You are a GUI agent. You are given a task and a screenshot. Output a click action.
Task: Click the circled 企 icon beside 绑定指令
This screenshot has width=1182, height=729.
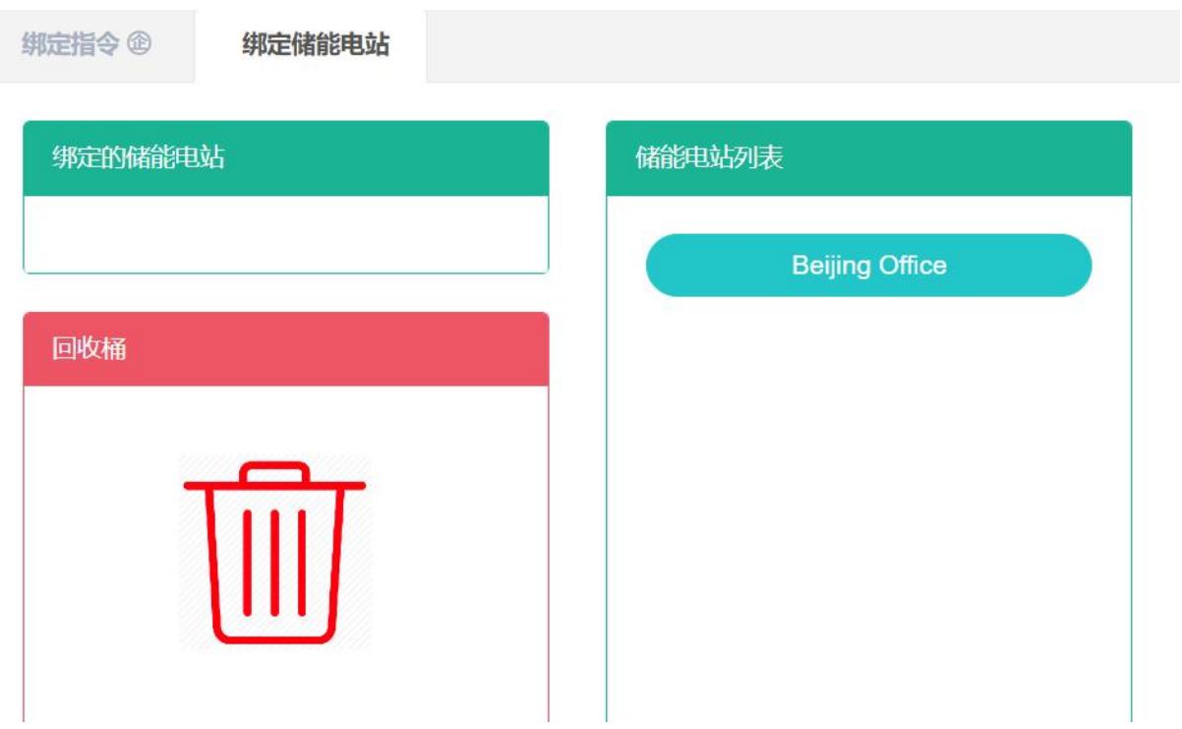coord(140,44)
